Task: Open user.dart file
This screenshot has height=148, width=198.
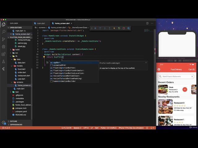Action: (x=21, y=79)
